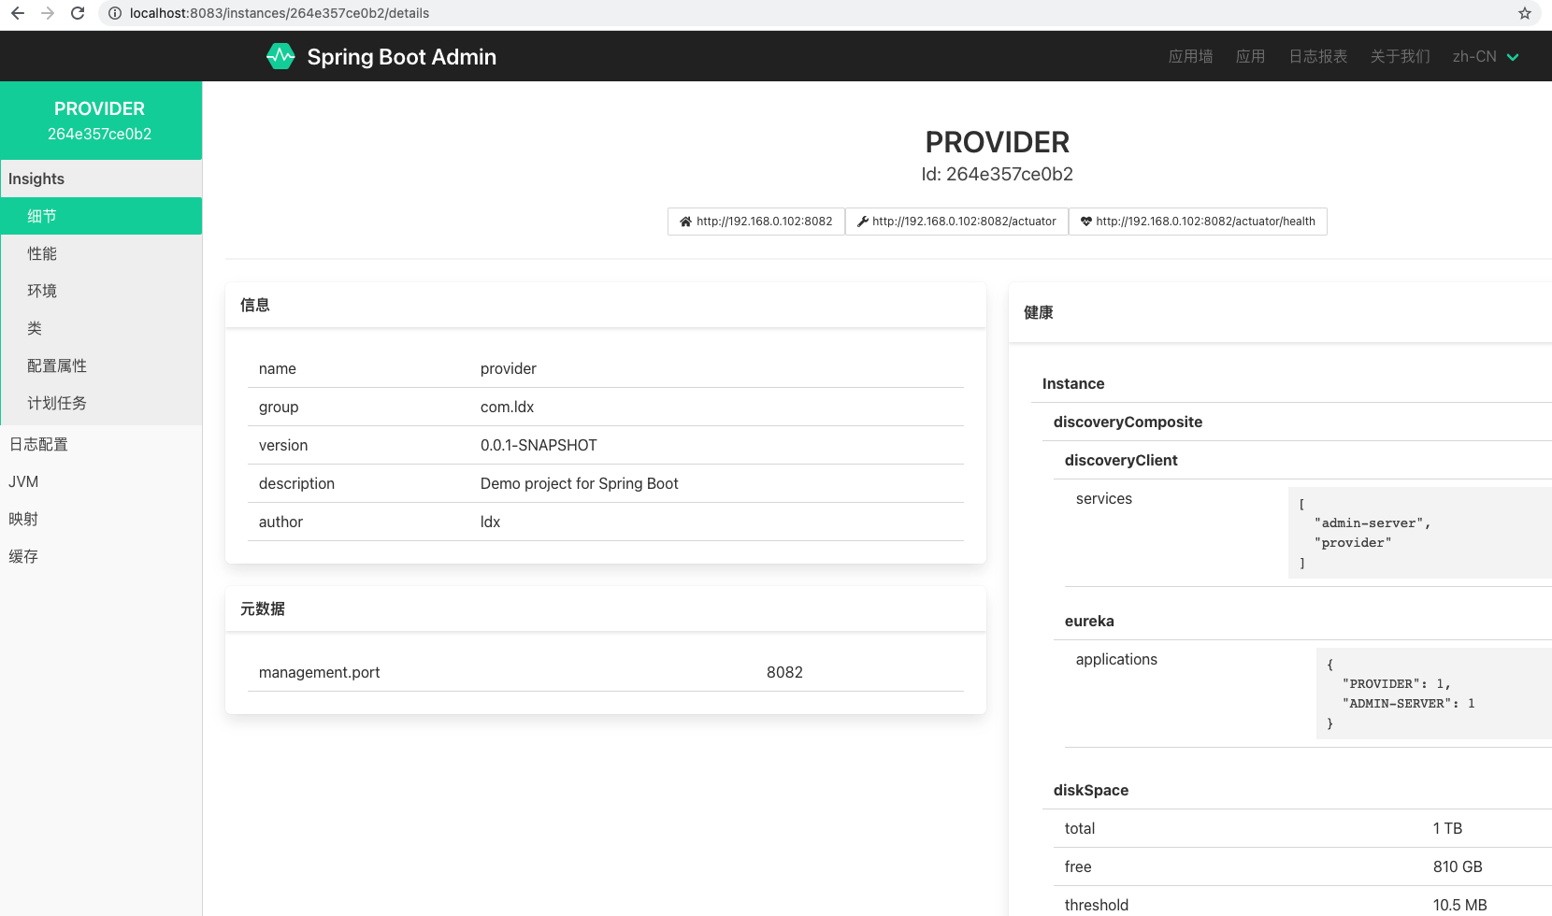
Task: Click the 'management.port' metadata key
Action: (320, 672)
